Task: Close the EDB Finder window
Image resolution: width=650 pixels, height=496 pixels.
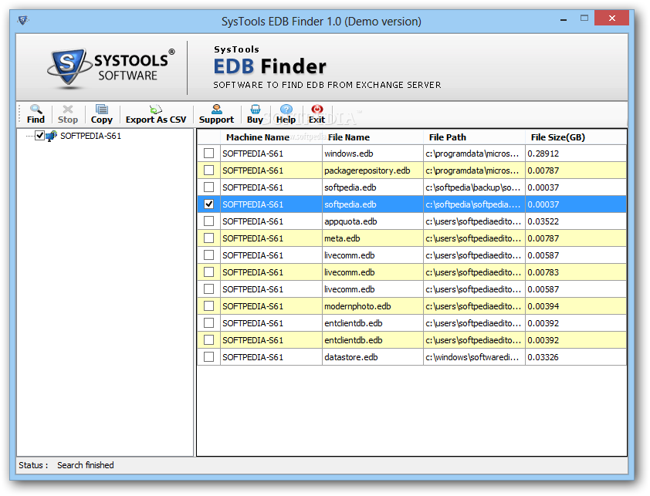Action: click(x=612, y=19)
